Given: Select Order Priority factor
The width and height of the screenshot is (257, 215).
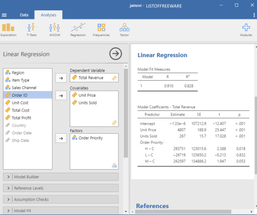Looking at the screenshot, I should [x=94, y=138].
